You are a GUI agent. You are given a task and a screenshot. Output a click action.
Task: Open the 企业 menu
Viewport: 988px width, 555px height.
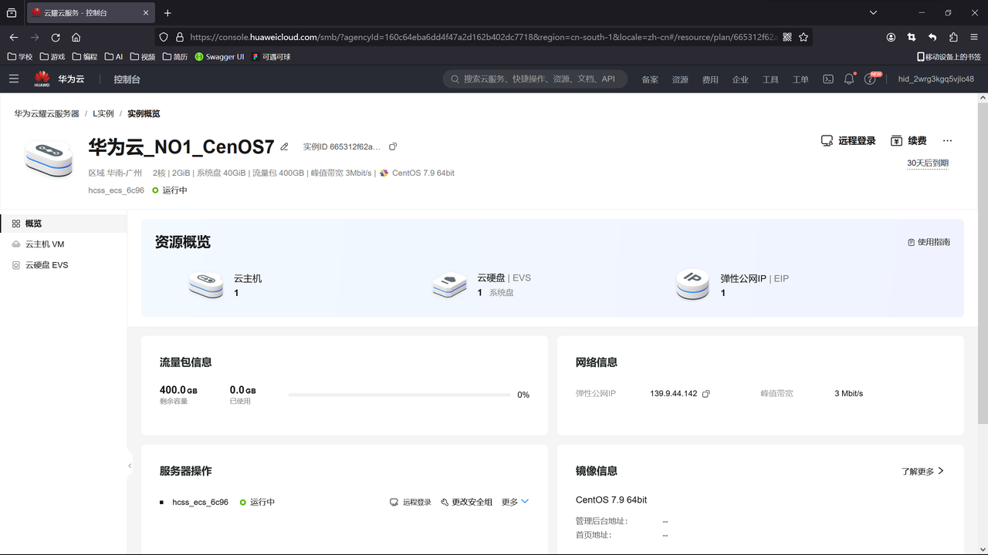point(740,79)
